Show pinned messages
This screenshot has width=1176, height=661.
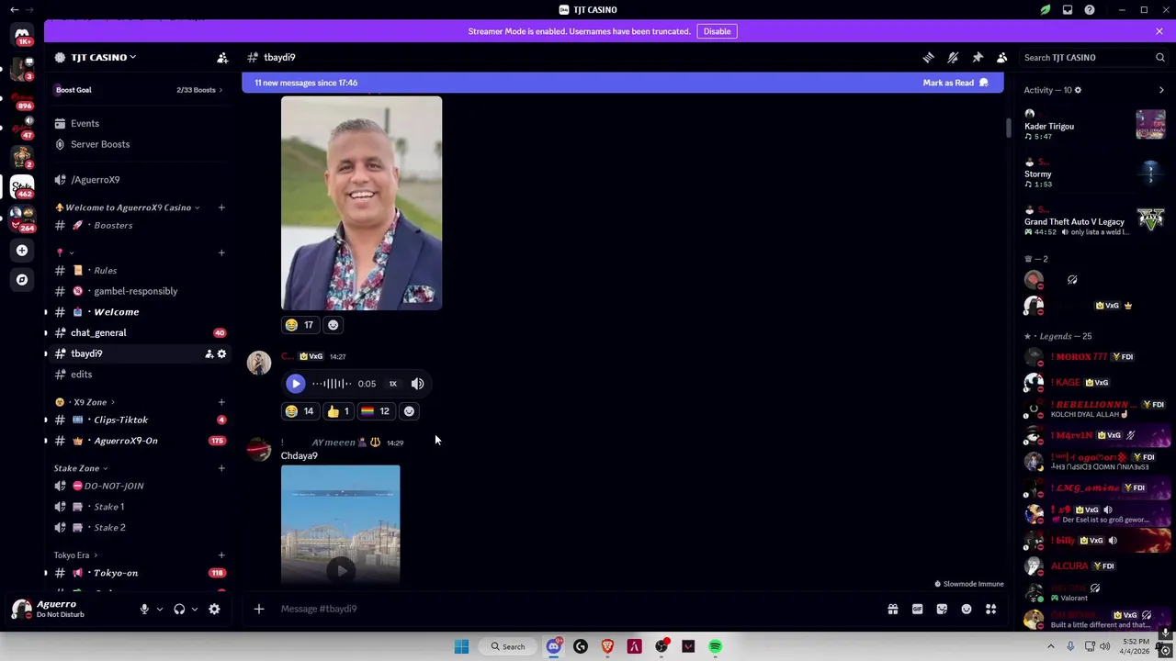[x=978, y=57]
